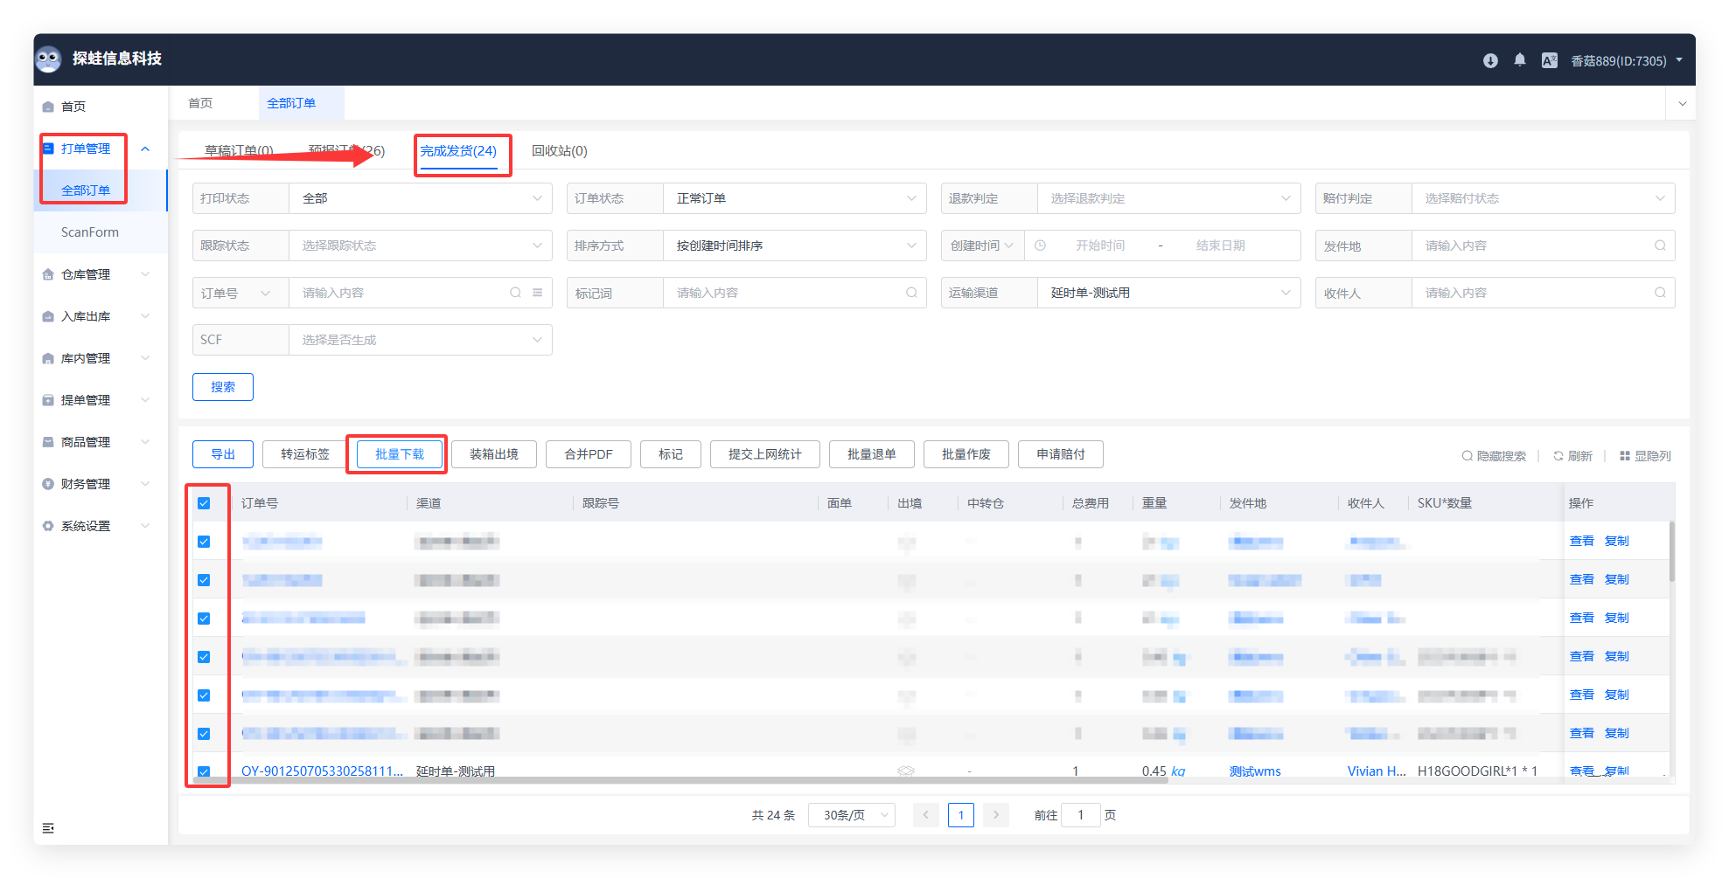Click the download icon in top header
Image resolution: width=1729 pixels, height=878 pixels.
click(1490, 60)
